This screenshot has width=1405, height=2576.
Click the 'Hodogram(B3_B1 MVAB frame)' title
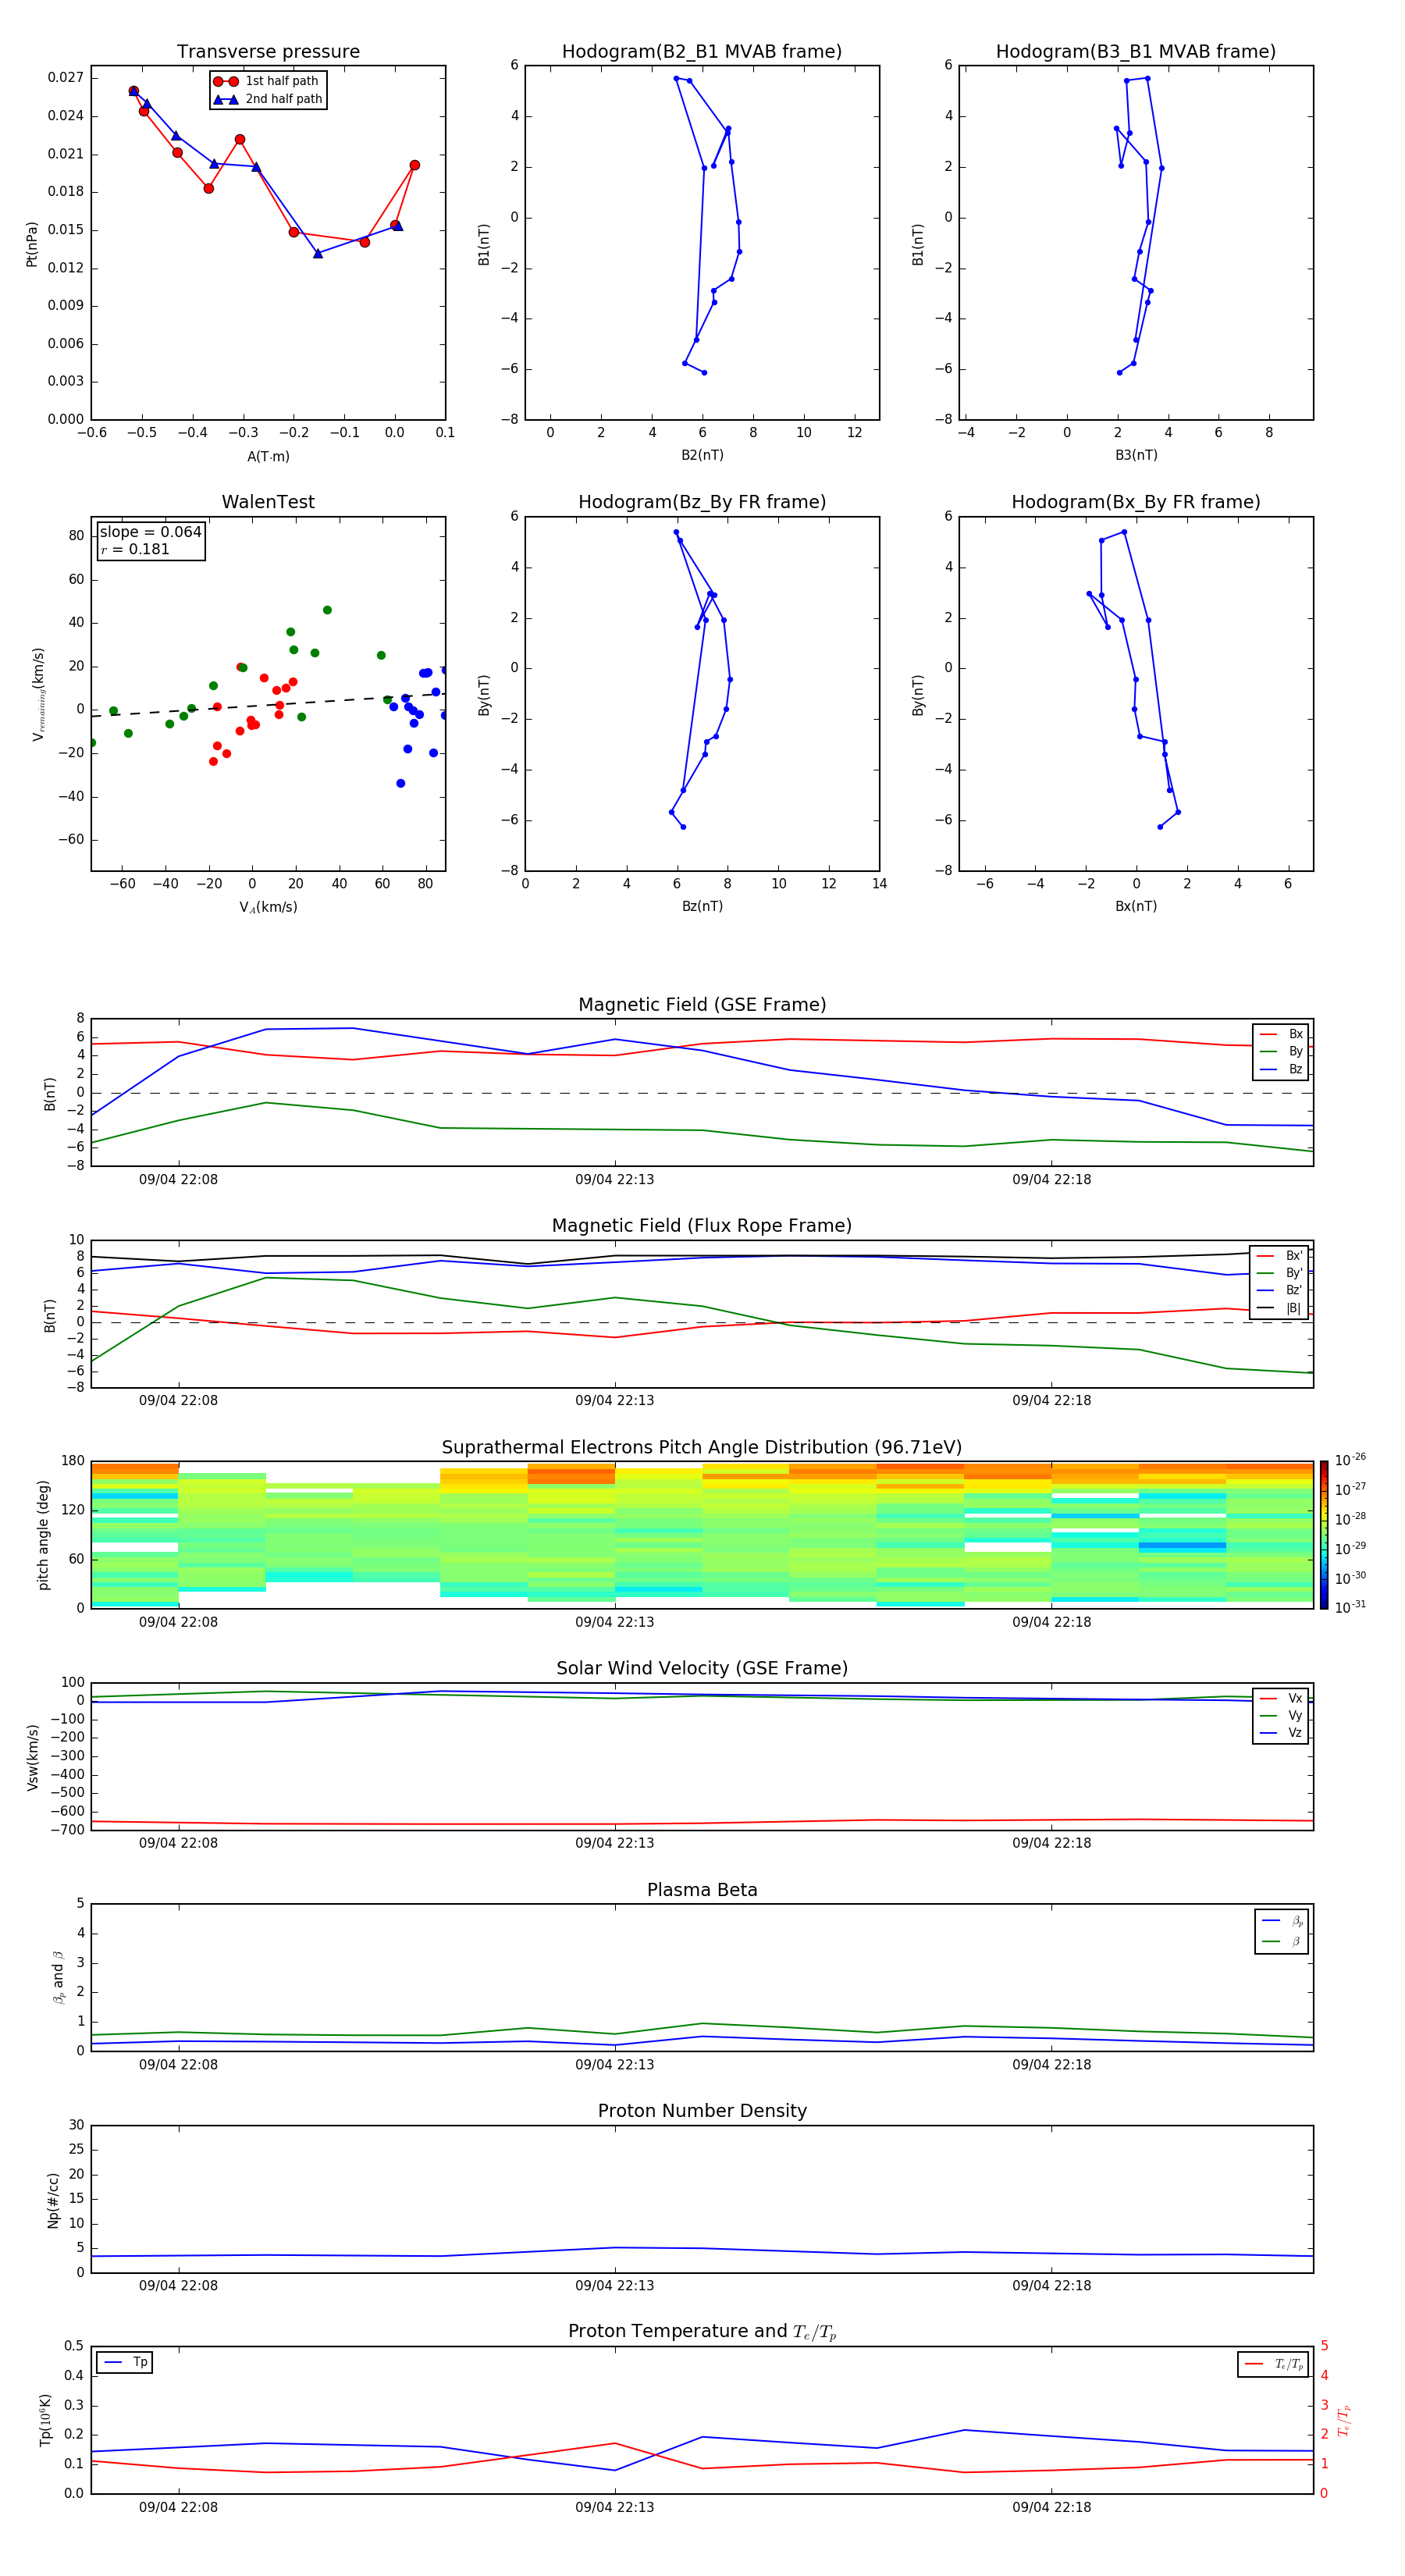[x=1136, y=52]
